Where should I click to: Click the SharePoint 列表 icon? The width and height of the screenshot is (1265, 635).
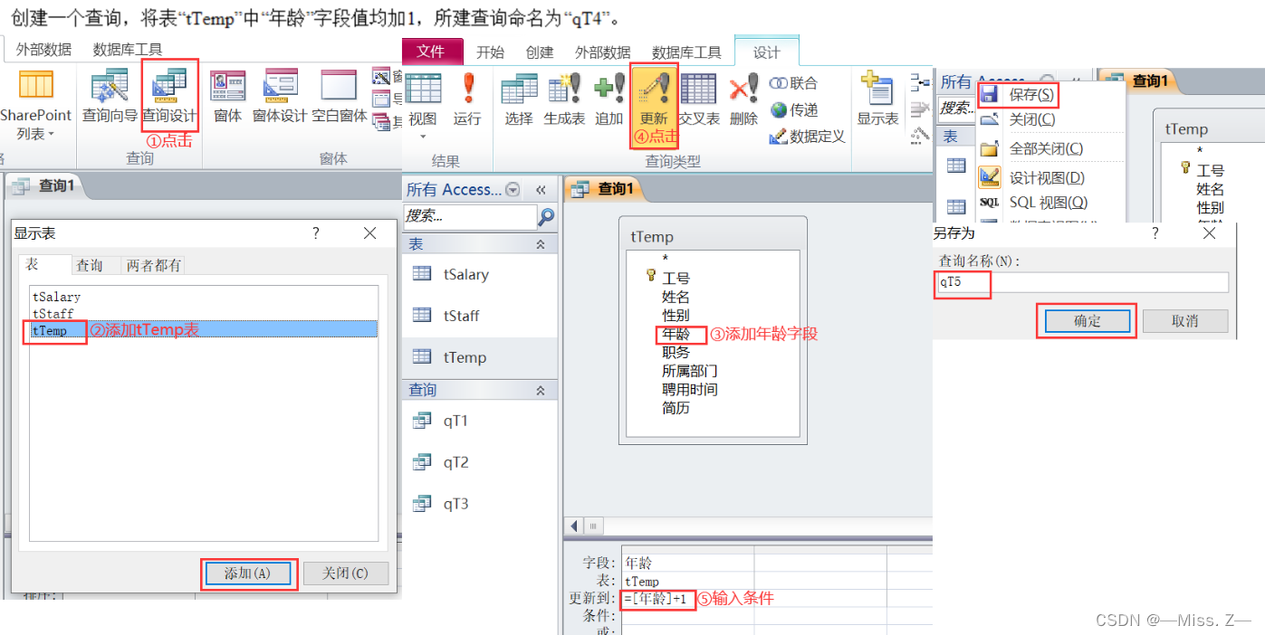(x=35, y=104)
